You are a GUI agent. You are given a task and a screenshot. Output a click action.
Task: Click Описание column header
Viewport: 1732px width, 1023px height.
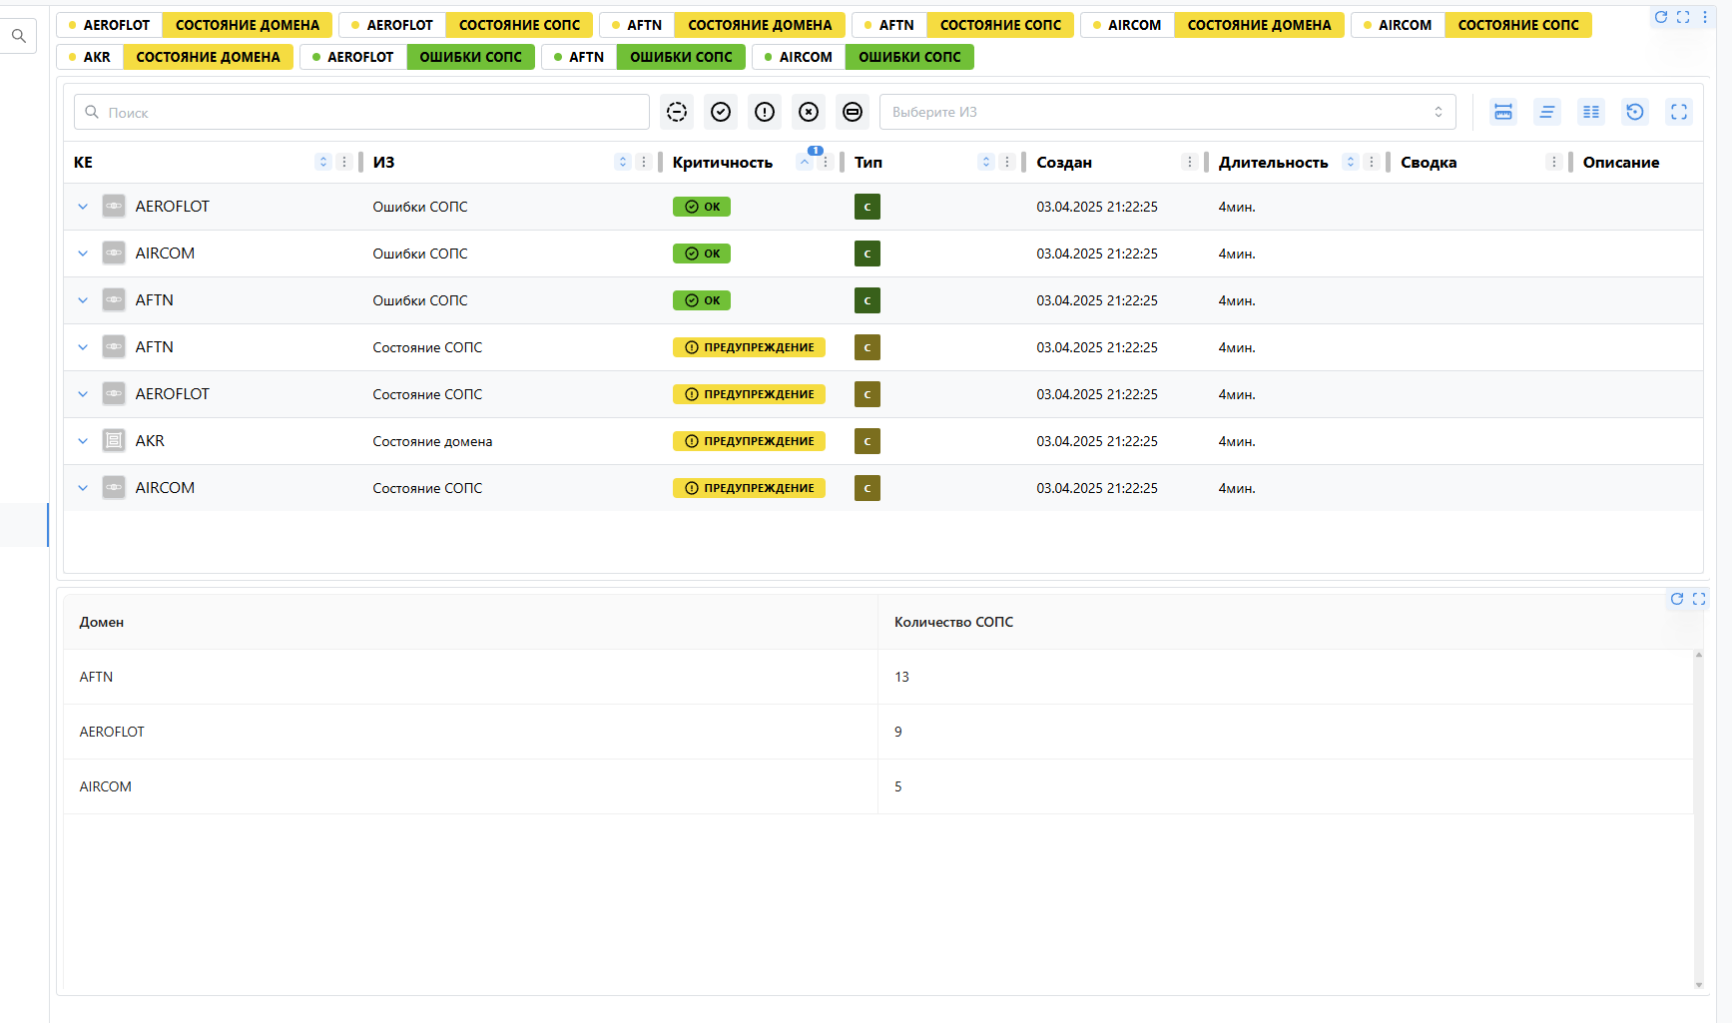pos(1621,162)
